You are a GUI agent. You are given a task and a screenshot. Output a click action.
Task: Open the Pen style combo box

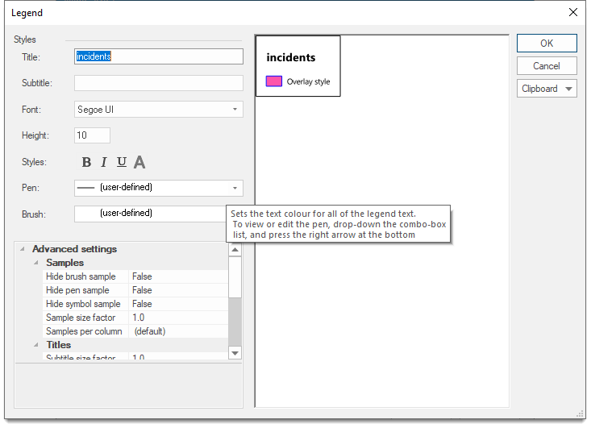[235, 188]
